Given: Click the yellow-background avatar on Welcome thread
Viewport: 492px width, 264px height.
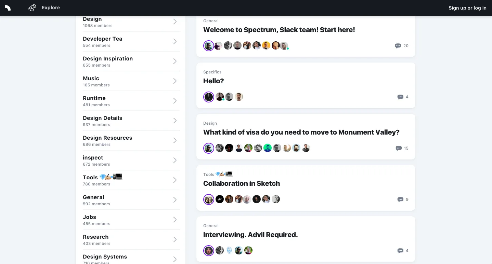Looking at the screenshot, I should (x=266, y=45).
